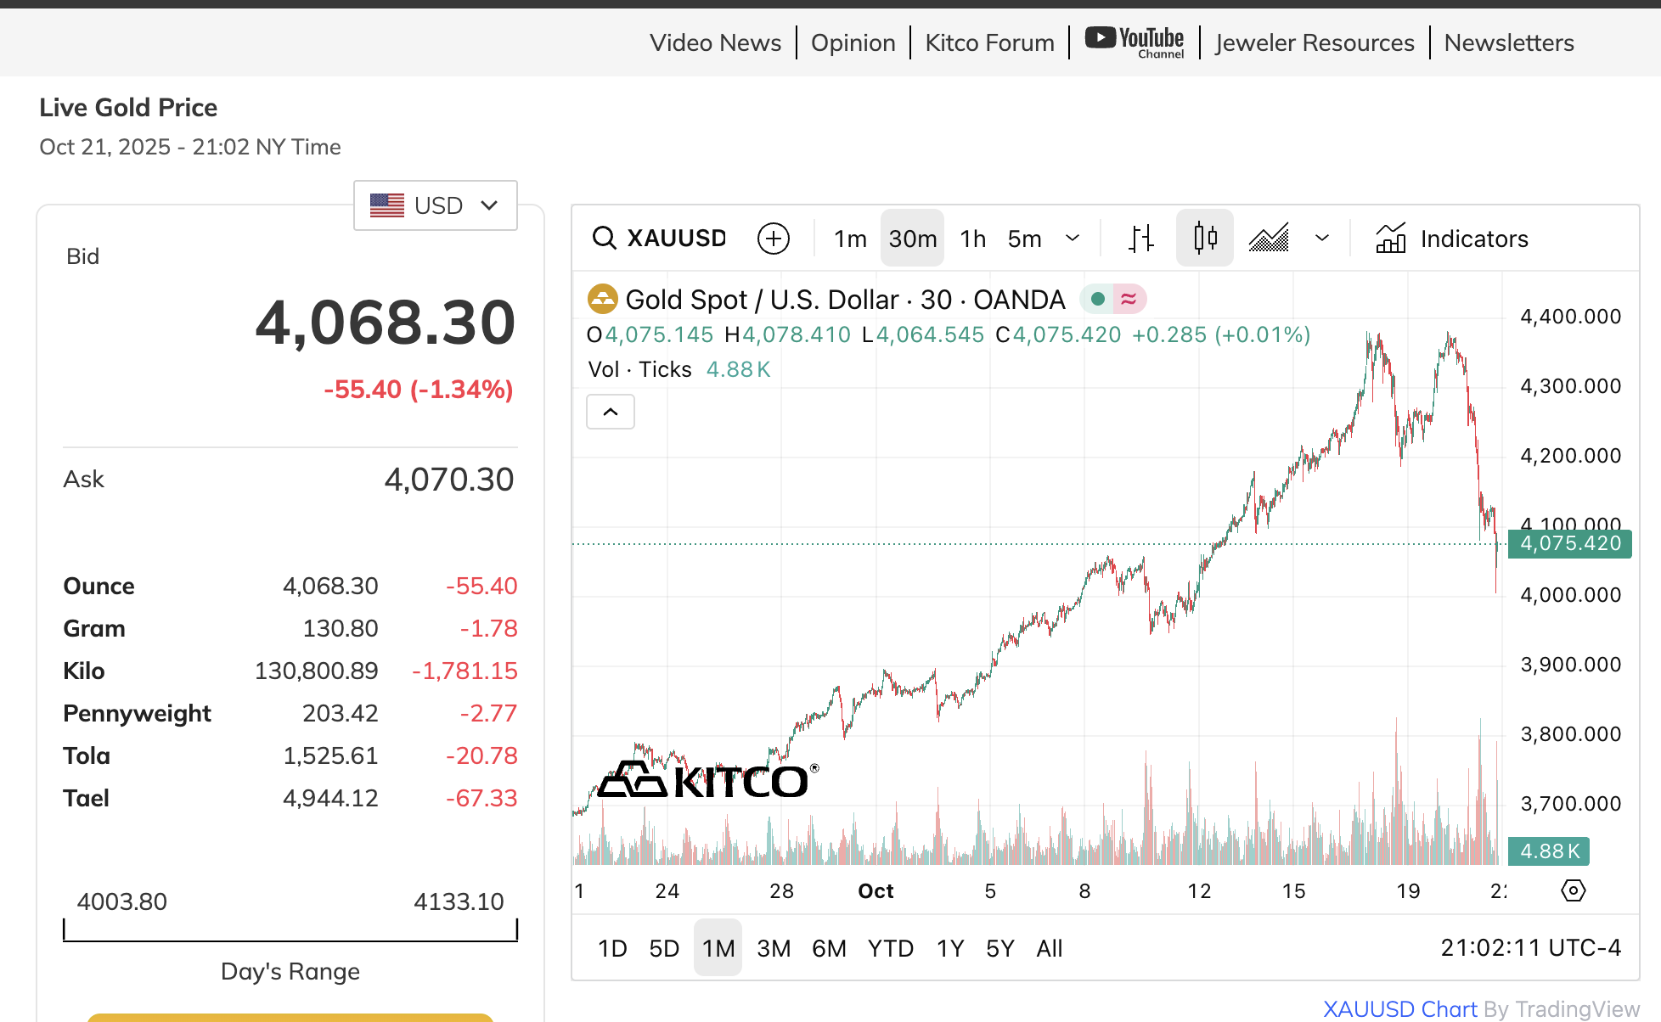Select the bars chart style icon
Image resolution: width=1661 pixels, height=1022 pixels.
click(1140, 239)
